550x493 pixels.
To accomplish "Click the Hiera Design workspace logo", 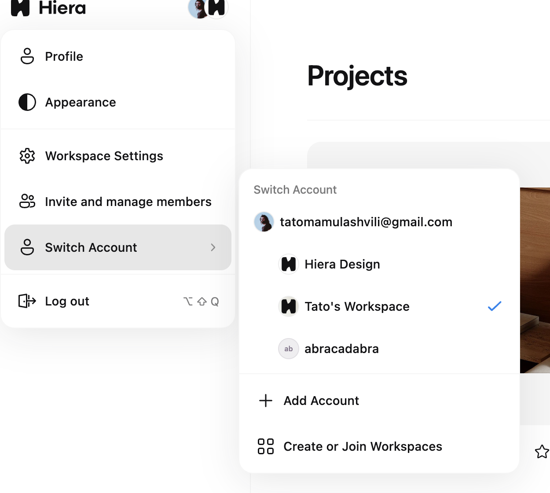I will (x=289, y=264).
